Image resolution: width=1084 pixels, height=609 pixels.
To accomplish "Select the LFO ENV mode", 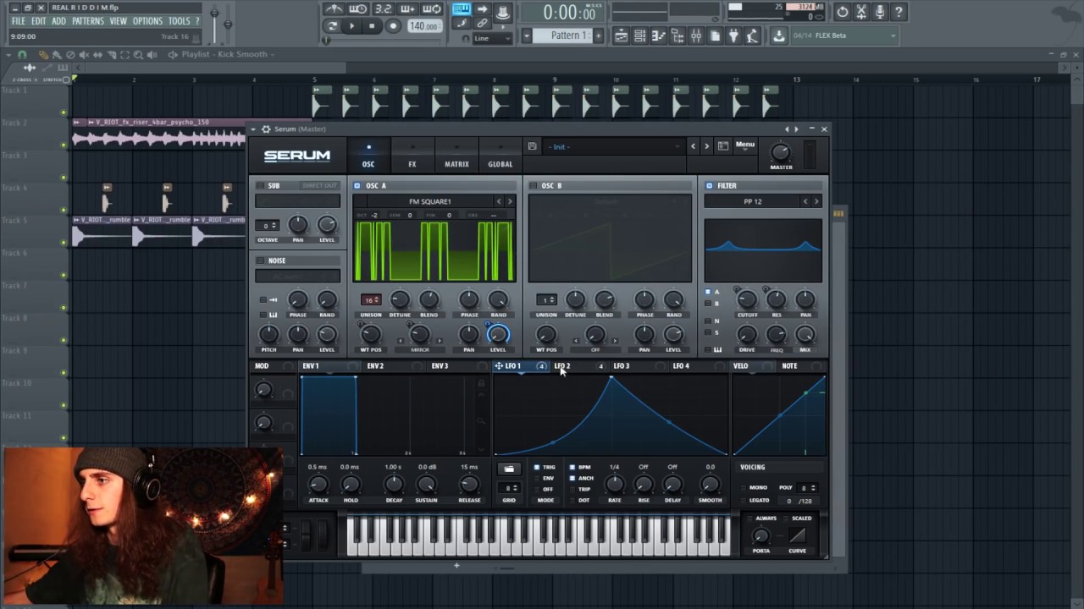I will click(x=537, y=478).
